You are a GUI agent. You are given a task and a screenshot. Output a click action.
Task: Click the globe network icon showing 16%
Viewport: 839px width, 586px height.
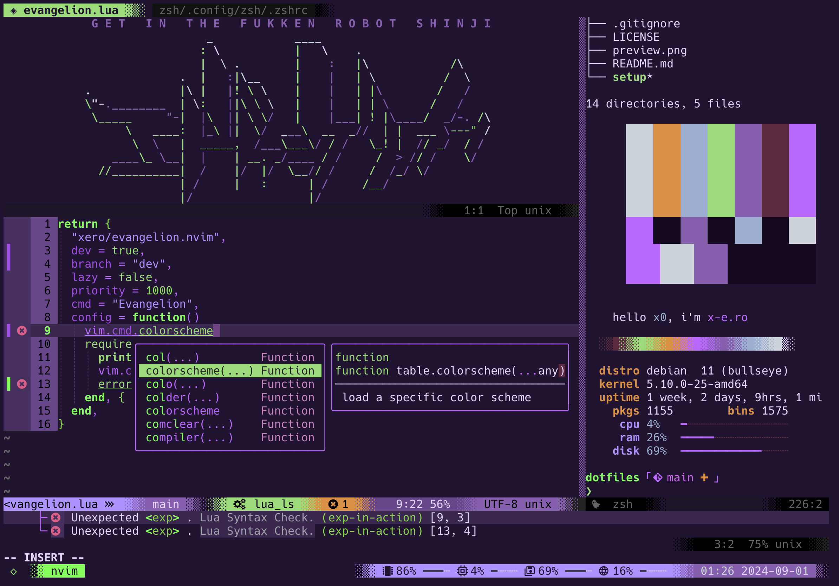coord(604,571)
